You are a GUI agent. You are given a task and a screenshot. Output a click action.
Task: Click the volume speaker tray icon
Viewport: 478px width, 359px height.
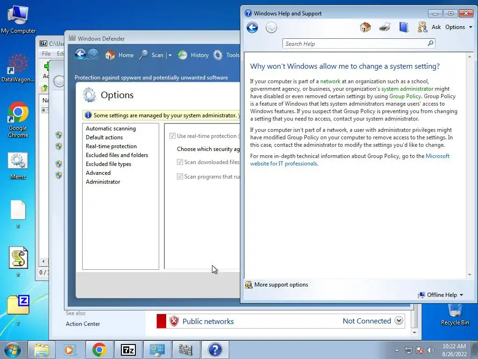pyautogui.click(x=430, y=350)
